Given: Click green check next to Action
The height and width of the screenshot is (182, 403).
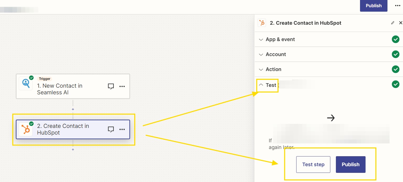Looking at the screenshot, I should 396,69.
